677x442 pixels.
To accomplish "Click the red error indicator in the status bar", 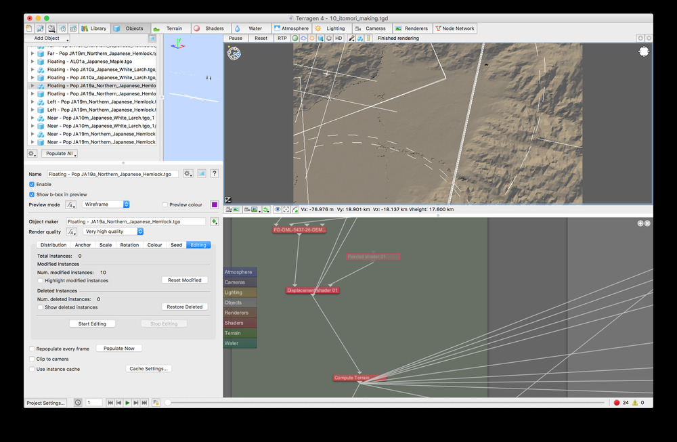I will (x=617, y=402).
